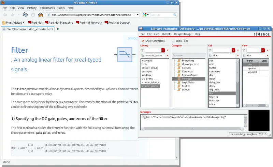
Task: Open Firefox Bookmarks menu
Action: [47, 8]
